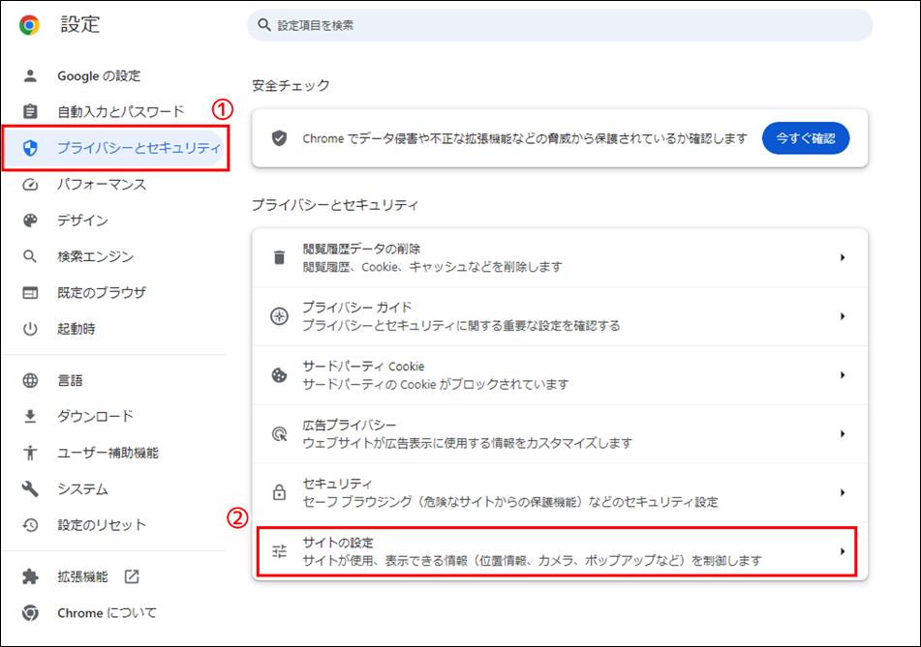Screen dimensions: 921x647
Task: Click the trash can icon for 閲覧履歴データの削除
Action: (x=279, y=257)
